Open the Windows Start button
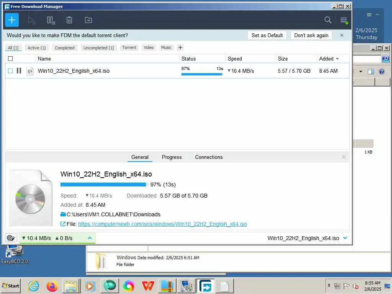 [10, 286]
